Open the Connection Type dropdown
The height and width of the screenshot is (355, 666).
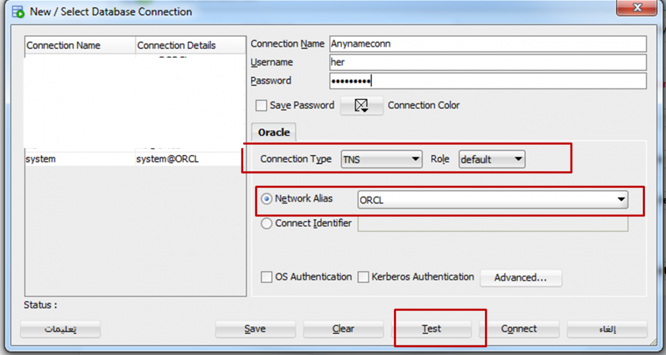[381, 159]
